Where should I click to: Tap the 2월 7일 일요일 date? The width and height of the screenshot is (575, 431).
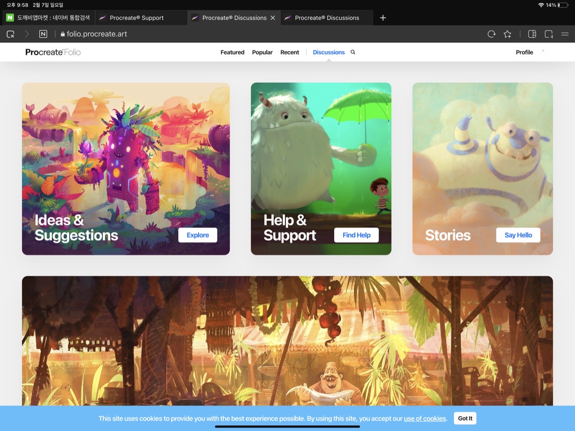pos(48,5)
